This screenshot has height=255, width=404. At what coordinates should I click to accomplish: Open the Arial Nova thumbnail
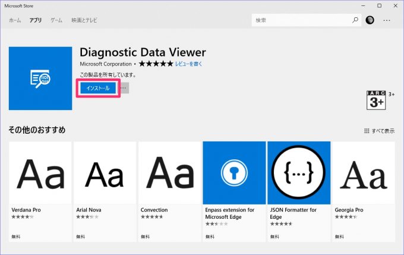[105, 173]
